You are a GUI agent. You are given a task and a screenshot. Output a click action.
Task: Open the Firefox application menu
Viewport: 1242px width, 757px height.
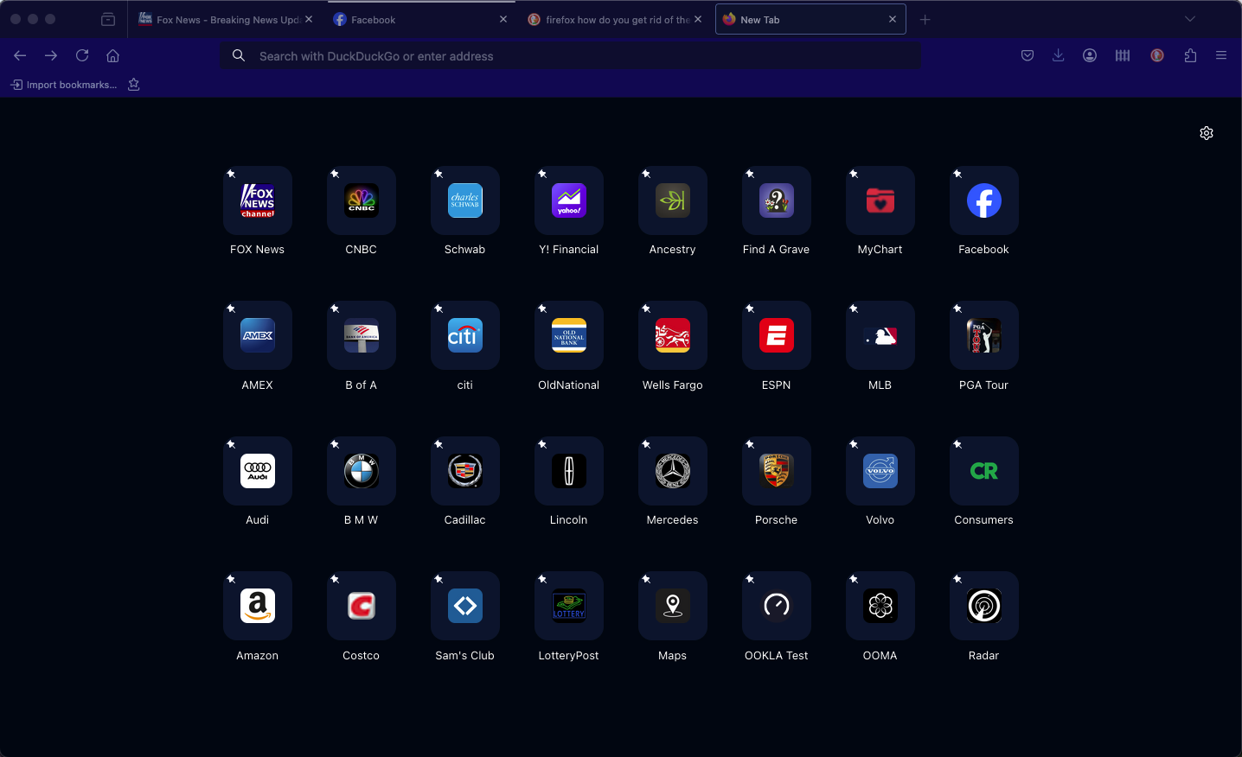coord(1221,55)
